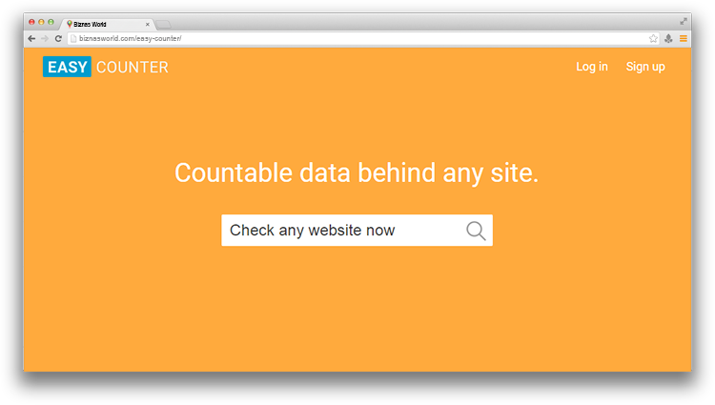
Task: Bookmark this page with the star icon
Action: pos(653,39)
